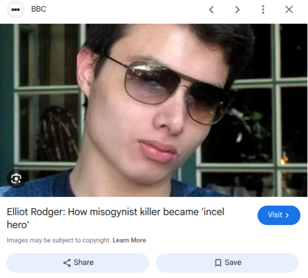Close the image preview panel
The image size is (308, 278).
coord(289,10)
